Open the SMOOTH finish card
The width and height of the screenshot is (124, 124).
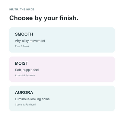(62, 40)
